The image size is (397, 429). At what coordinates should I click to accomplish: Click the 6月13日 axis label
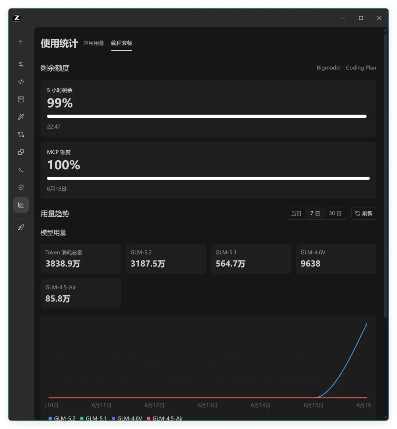(x=207, y=405)
